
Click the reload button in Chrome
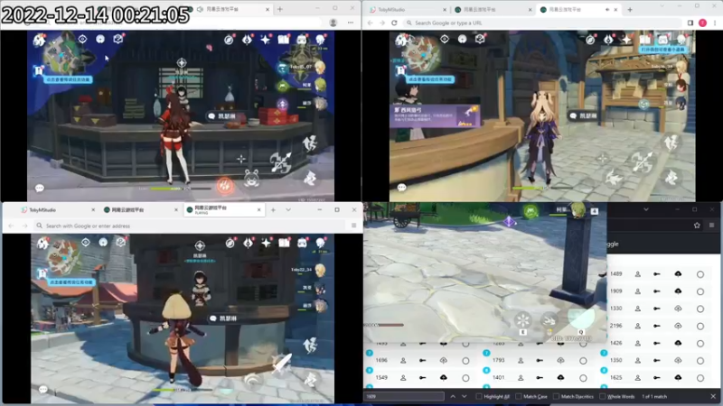coord(394,23)
